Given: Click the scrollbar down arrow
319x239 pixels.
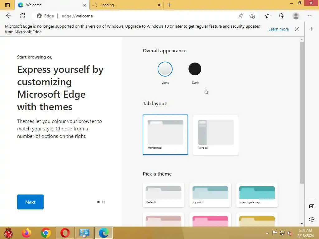Looking at the screenshot, I should pos(302,223).
